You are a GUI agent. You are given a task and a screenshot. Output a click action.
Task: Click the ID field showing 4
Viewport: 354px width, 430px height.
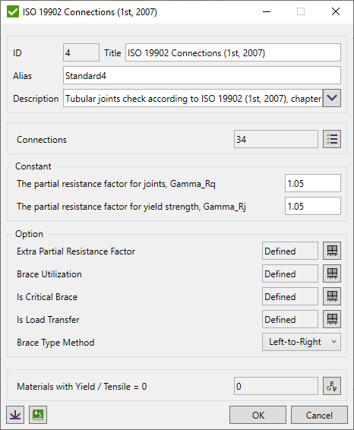[x=81, y=52]
